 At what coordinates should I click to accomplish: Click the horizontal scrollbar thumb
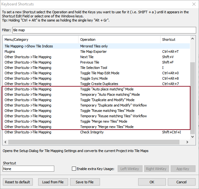click(94, 142)
